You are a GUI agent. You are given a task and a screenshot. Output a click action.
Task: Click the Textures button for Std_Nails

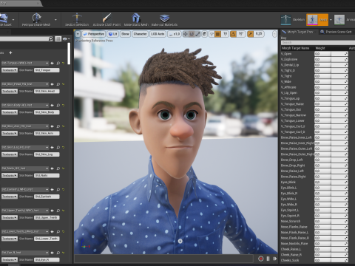click(10, 175)
